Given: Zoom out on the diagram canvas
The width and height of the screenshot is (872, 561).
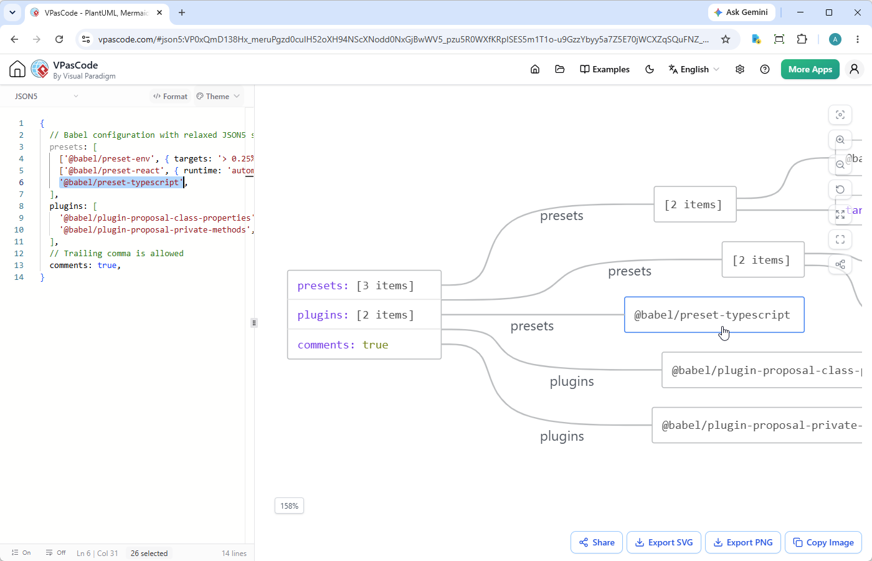Looking at the screenshot, I should [840, 165].
